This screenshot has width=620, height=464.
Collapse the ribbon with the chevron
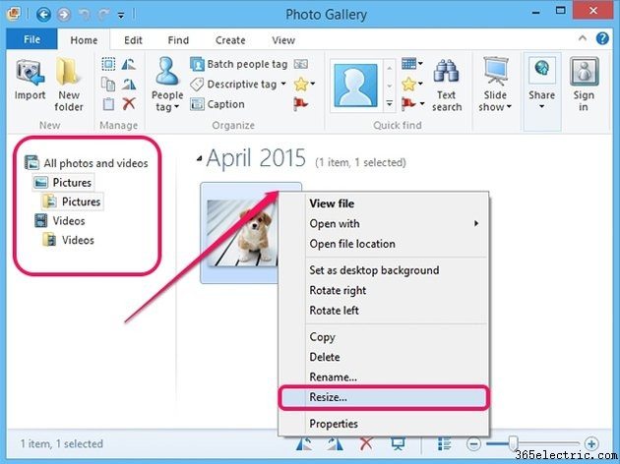(582, 38)
